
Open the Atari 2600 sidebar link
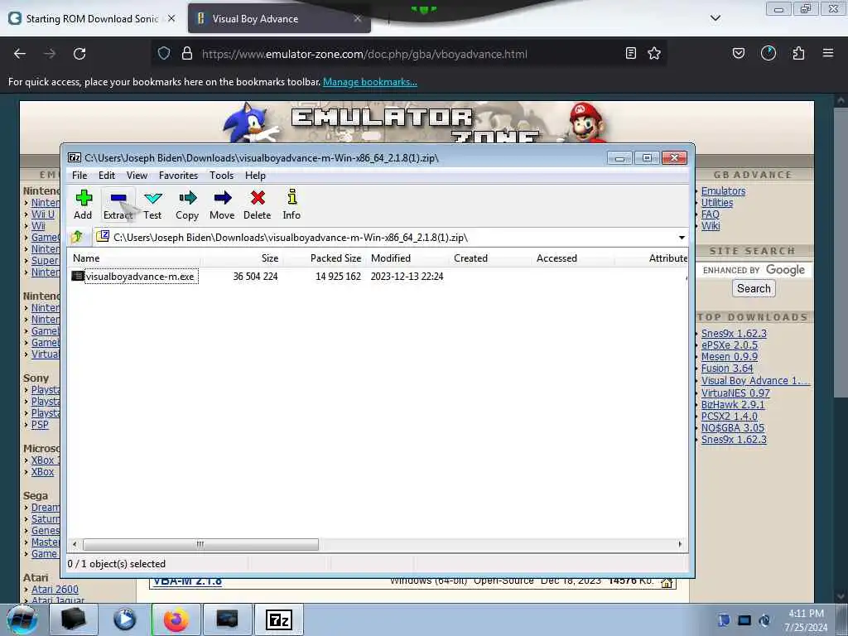point(55,589)
